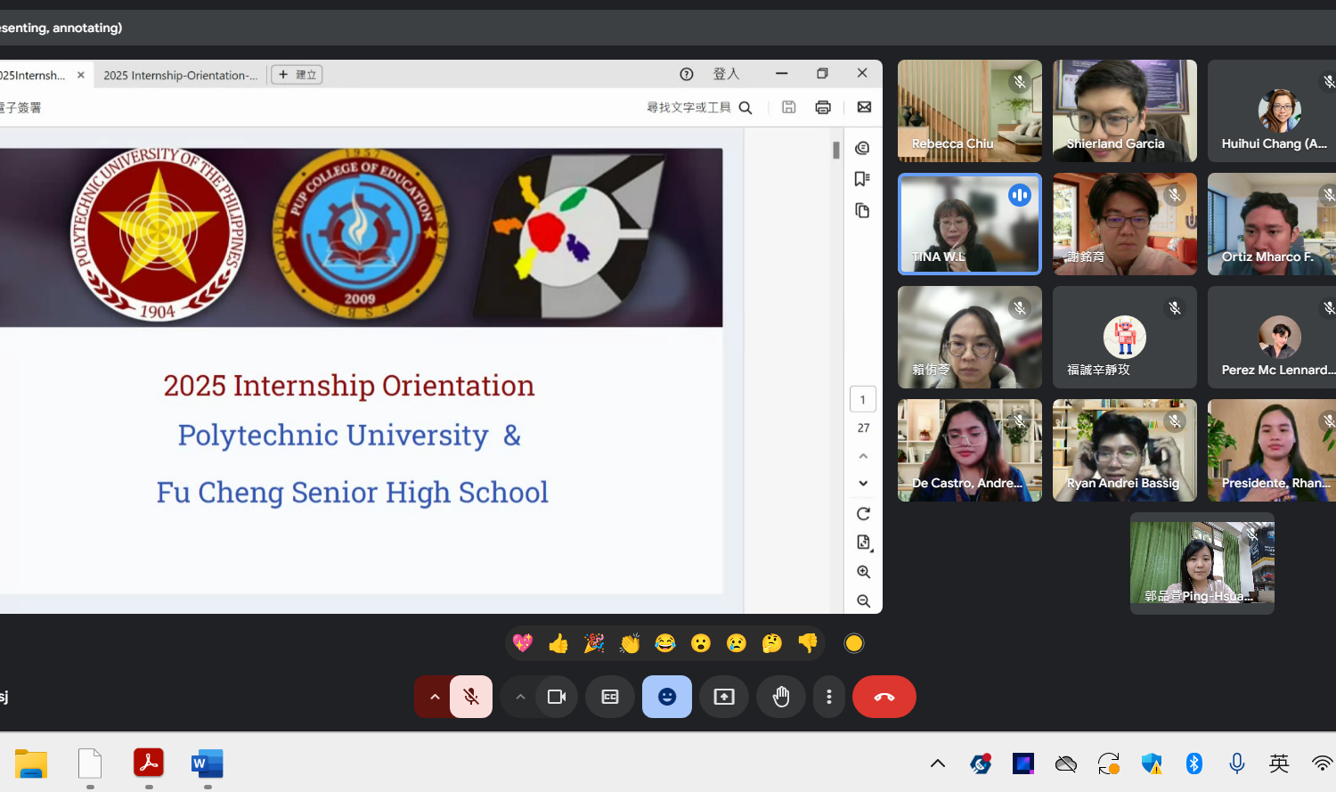This screenshot has width=1336, height=792.
Task: Click the current page number box
Action: [863, 399]
